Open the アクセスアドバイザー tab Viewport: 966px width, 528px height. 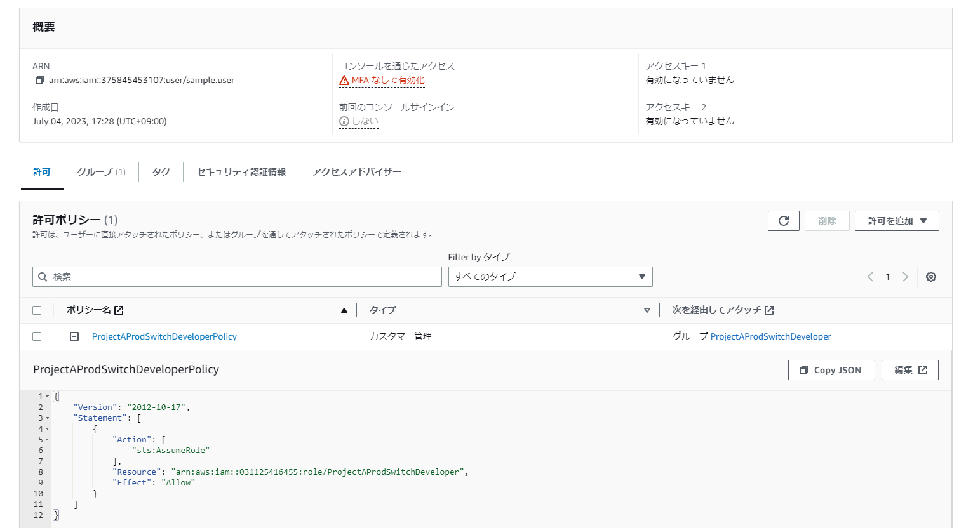point(357,172)
